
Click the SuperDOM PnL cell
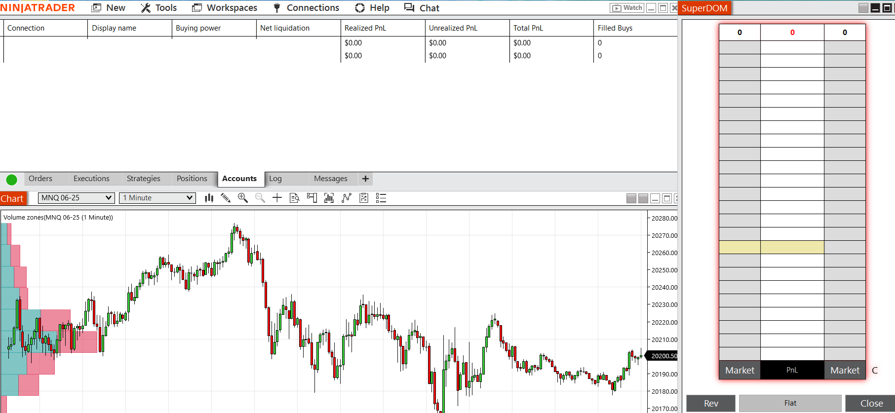pos(792,370)
